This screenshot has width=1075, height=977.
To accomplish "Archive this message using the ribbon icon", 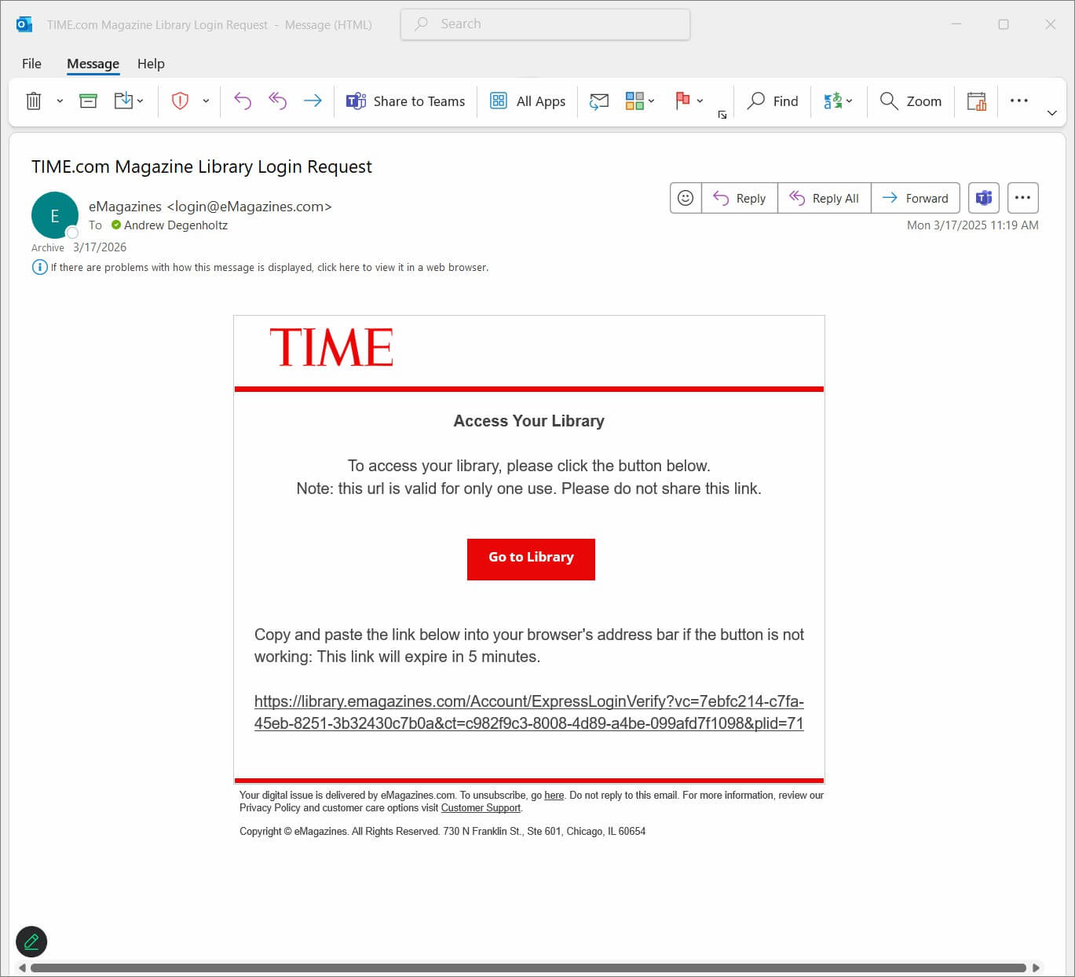I will [88, 101].
